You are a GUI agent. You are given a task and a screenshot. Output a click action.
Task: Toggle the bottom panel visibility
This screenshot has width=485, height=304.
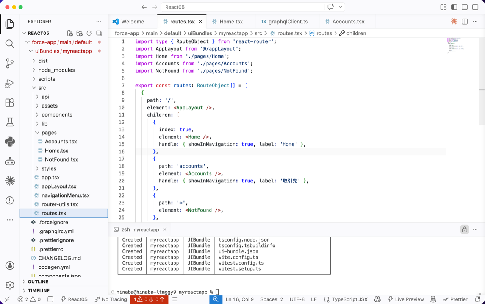click(465, 7)
